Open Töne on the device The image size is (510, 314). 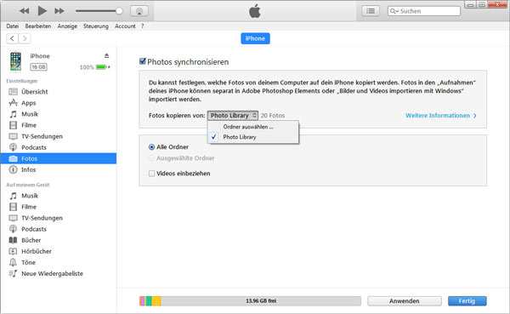coord(59,262)
